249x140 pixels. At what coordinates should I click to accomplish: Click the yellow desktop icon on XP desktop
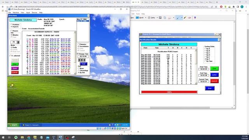(x=12, y=86)
